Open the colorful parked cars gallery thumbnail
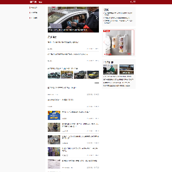 [x=67, y=75]
